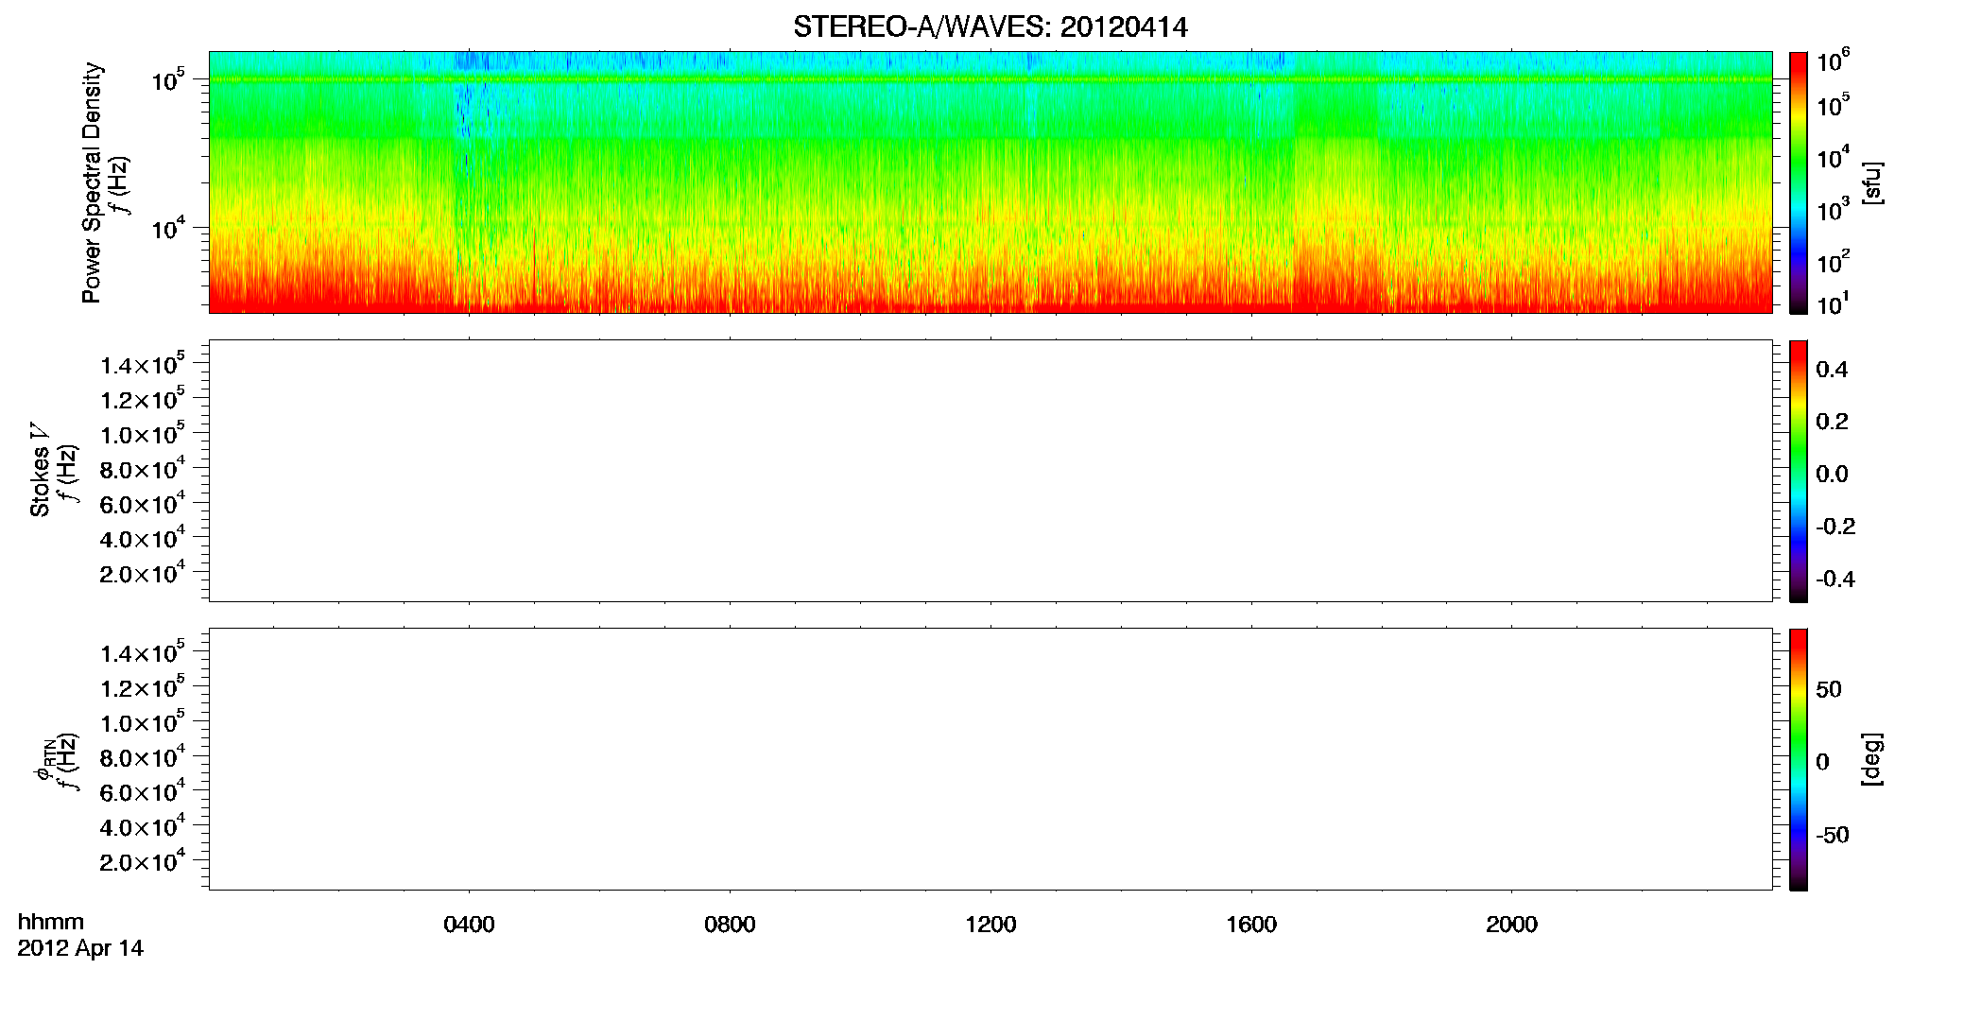Click the Power Spectral Density spectrogram image
This screenshot has width=1981, height=1021.
tap(990, 182)
